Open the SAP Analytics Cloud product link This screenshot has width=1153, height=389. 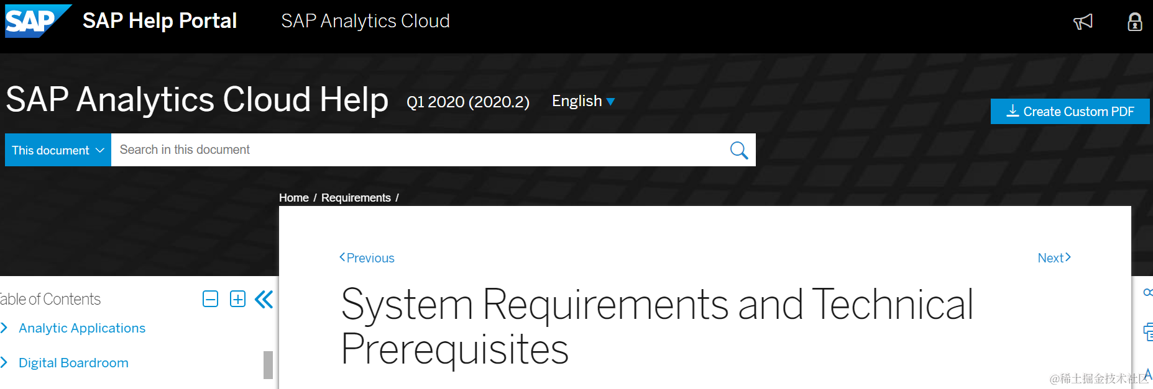365,21
